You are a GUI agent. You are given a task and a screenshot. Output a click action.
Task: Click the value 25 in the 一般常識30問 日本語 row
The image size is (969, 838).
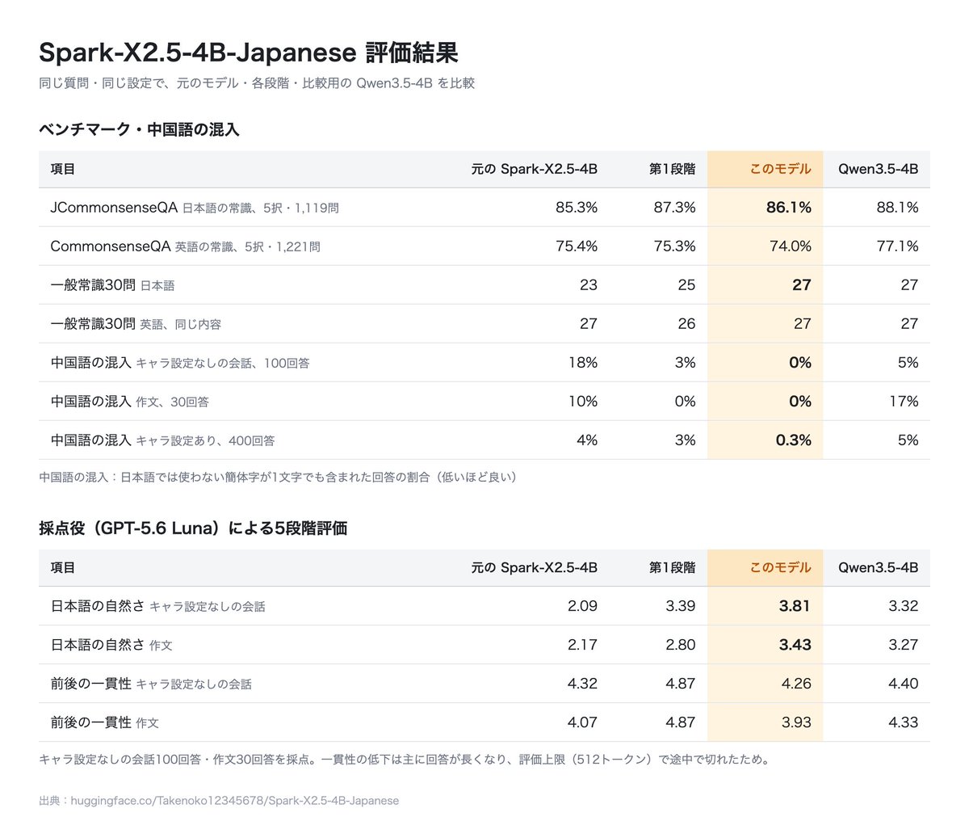pos(686,285)
